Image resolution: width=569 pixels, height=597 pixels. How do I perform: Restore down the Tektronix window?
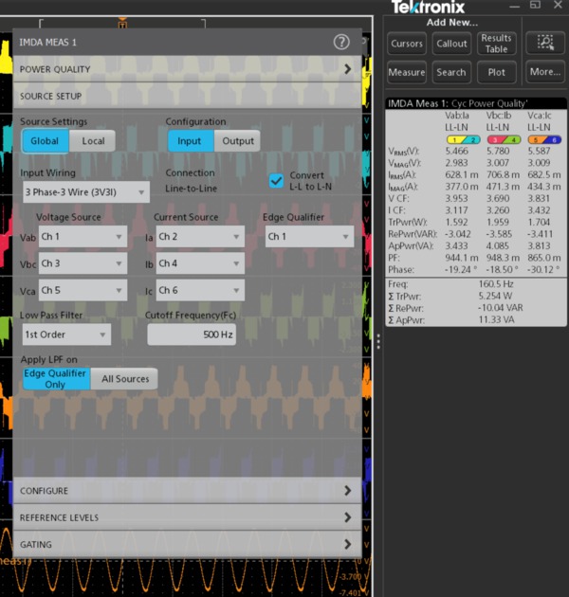pyautogui.click(x=535, y=7)
